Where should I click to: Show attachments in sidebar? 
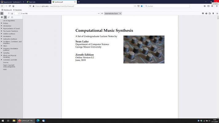click(9, 17)
